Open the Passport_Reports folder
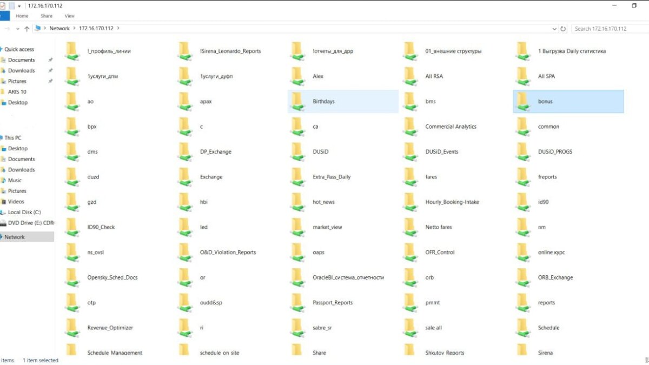The height and width of the screenshot is (365, 649). [333, 303]
